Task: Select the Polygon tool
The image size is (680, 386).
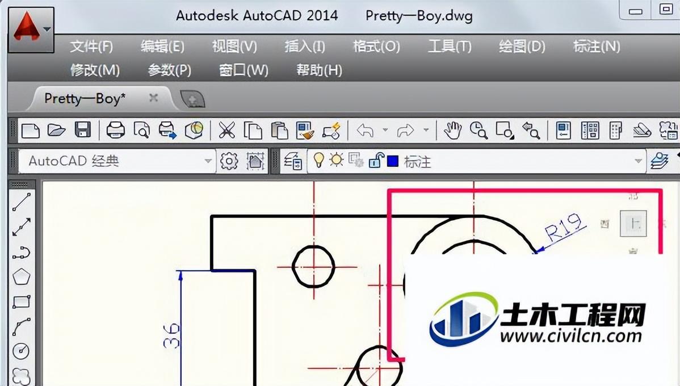Action: [x=22, y=277]
